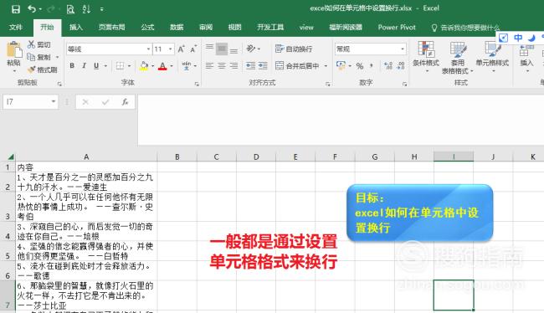Open the font size dropdown
Image resolution: width=544 pixels, height=313 pixels.
pos(171,49)
